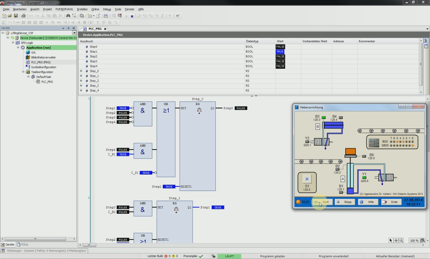The width and height of the screenshot is (430, 259).
Task: Click the blue Stop application square icon
Action: pos(132,16)
